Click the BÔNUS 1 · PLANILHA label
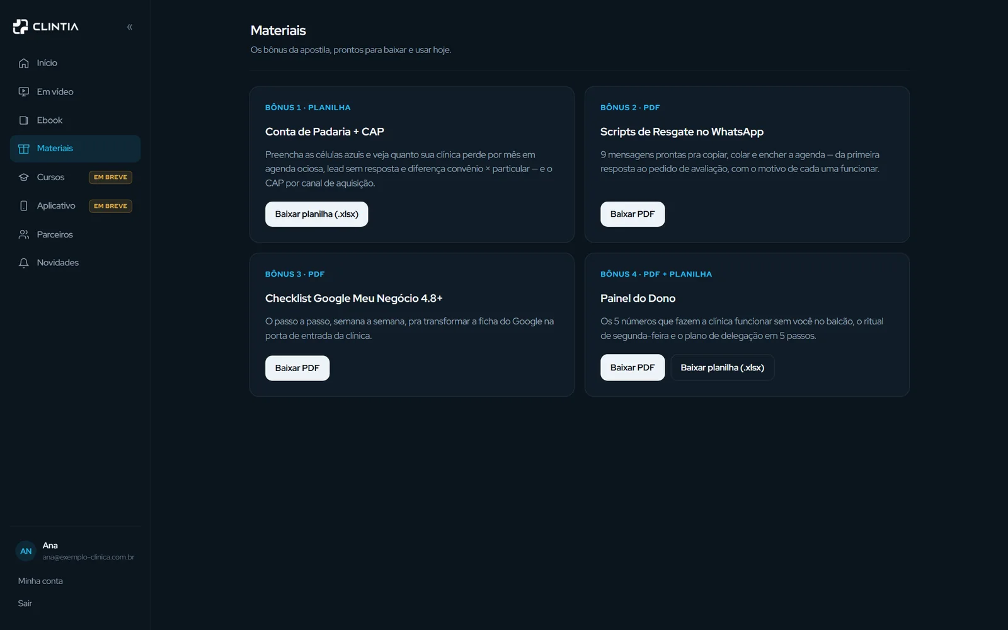The height and width of the screenshot is (630, 1008). (x=307, y=108)
